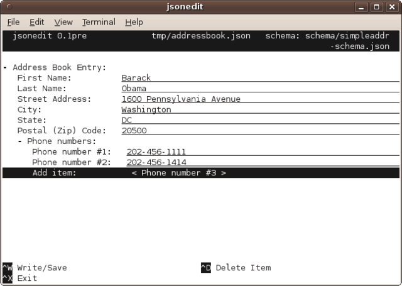
Task: Click the City field showing Washington
Action: pos(146,109)
